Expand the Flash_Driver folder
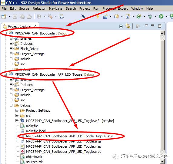The image size is (173, 164). (11, 48)
